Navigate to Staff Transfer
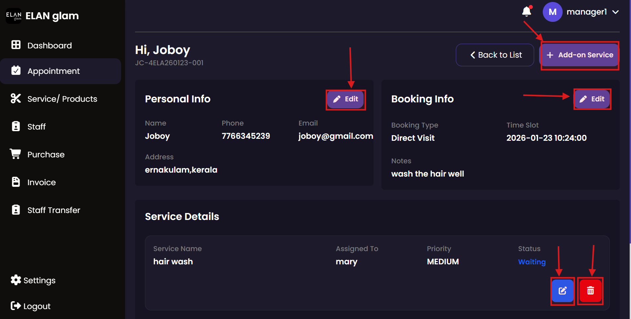Viewport: 631px width, 319px height. point(54,210)
